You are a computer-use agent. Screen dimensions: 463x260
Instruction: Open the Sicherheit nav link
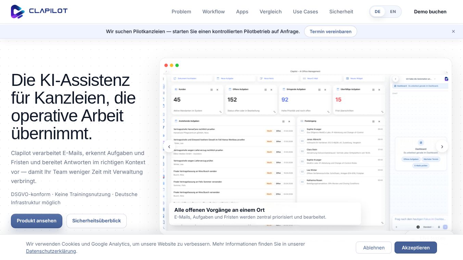pos(341,12)
